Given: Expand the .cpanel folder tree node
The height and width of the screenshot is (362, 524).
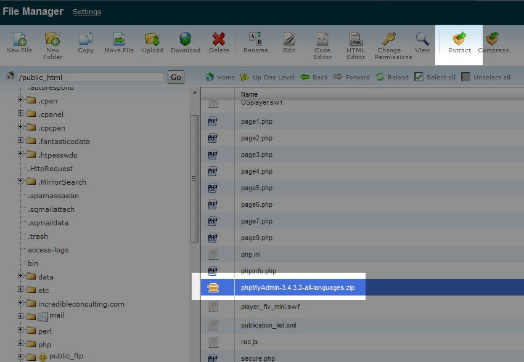Looking at the screenshot, I should [x=21, y=114].
